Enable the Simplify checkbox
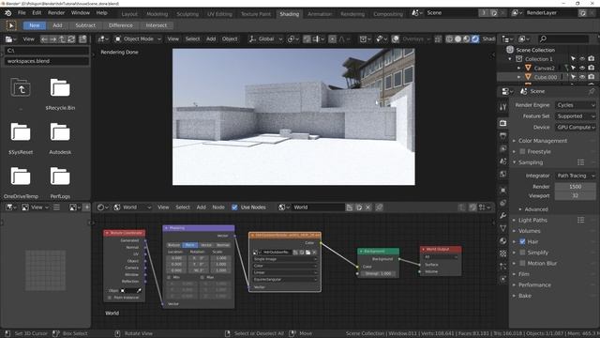 523,253
